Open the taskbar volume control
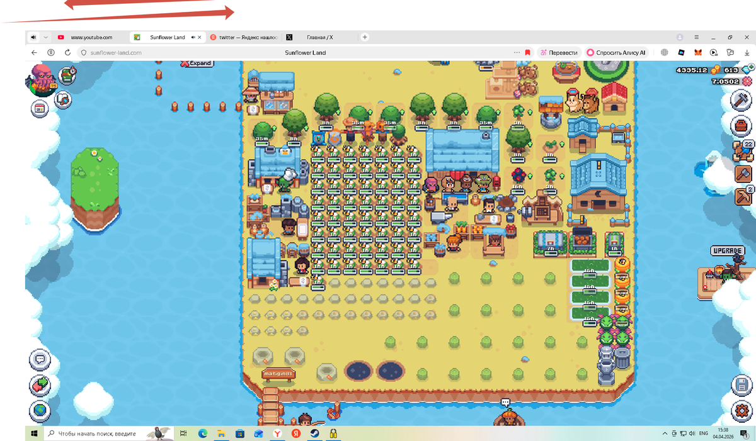 pos(693,433)
